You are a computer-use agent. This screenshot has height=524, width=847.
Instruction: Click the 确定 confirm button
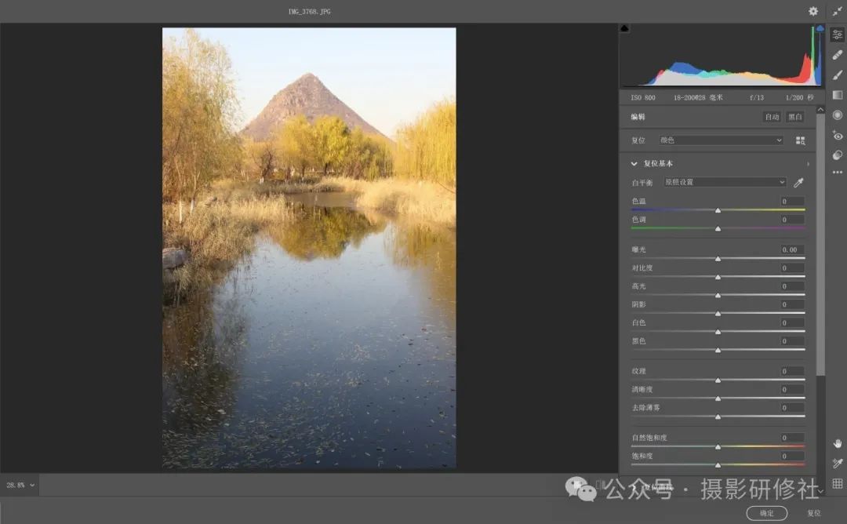click(x=766, y=513)
